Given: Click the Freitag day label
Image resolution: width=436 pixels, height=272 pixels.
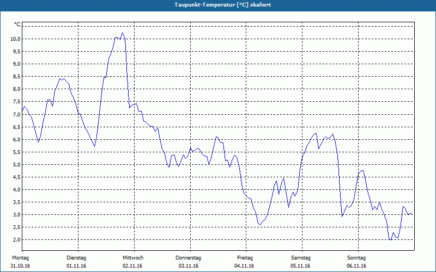Looking at the screenshot, I should point(245,258).
